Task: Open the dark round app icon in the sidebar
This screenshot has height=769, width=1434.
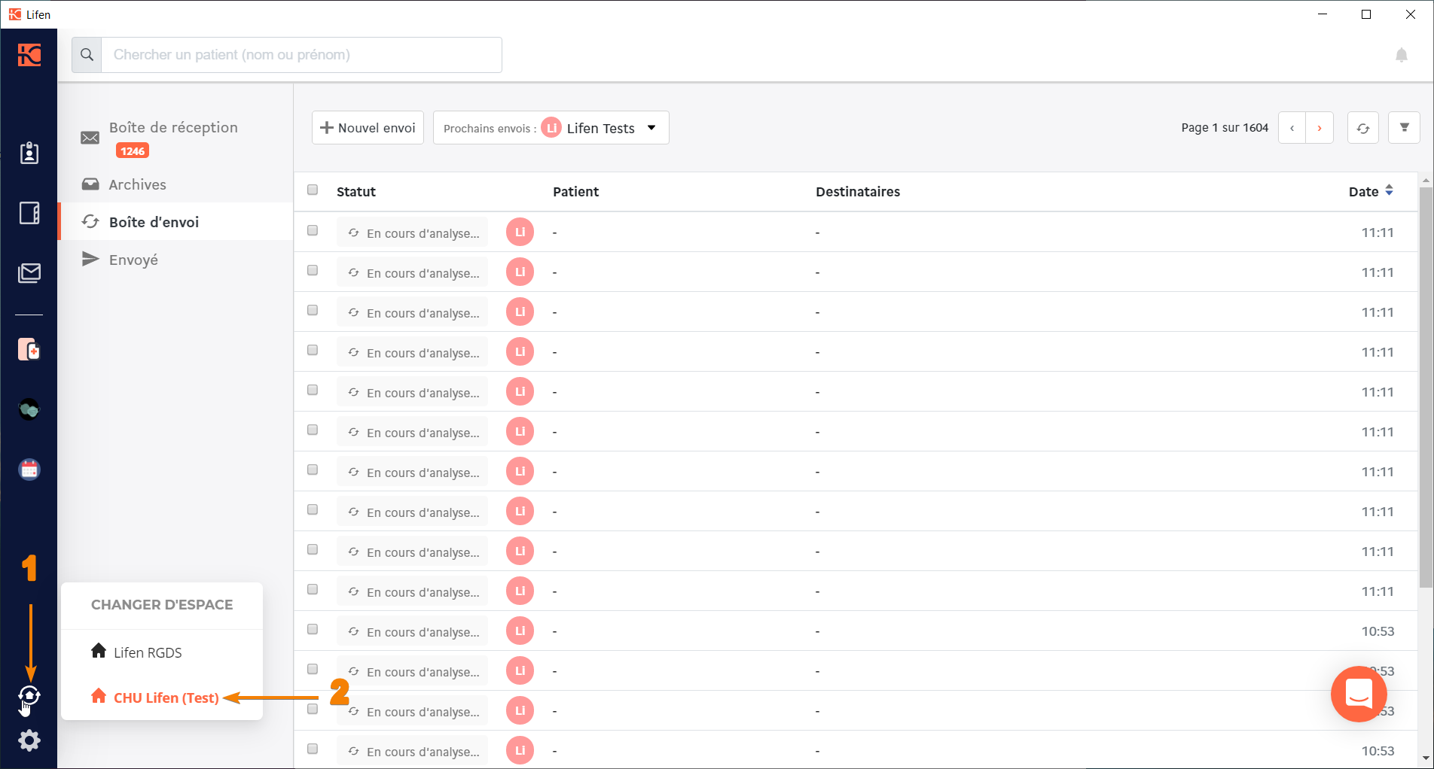Action: coord(29,409)
